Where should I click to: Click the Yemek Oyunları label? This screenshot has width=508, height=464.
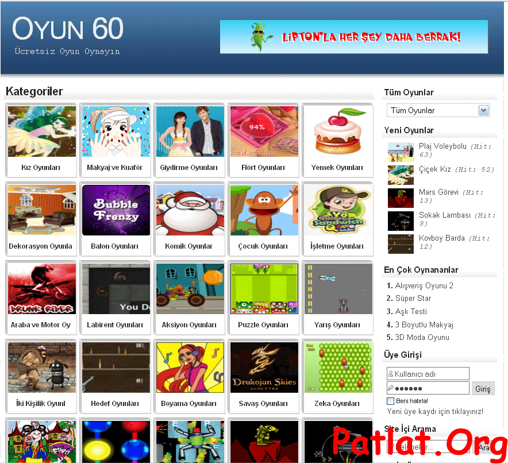(337, 168)
